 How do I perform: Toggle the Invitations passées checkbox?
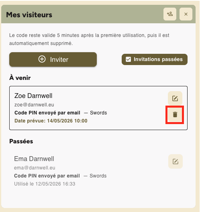coord(128,59)
